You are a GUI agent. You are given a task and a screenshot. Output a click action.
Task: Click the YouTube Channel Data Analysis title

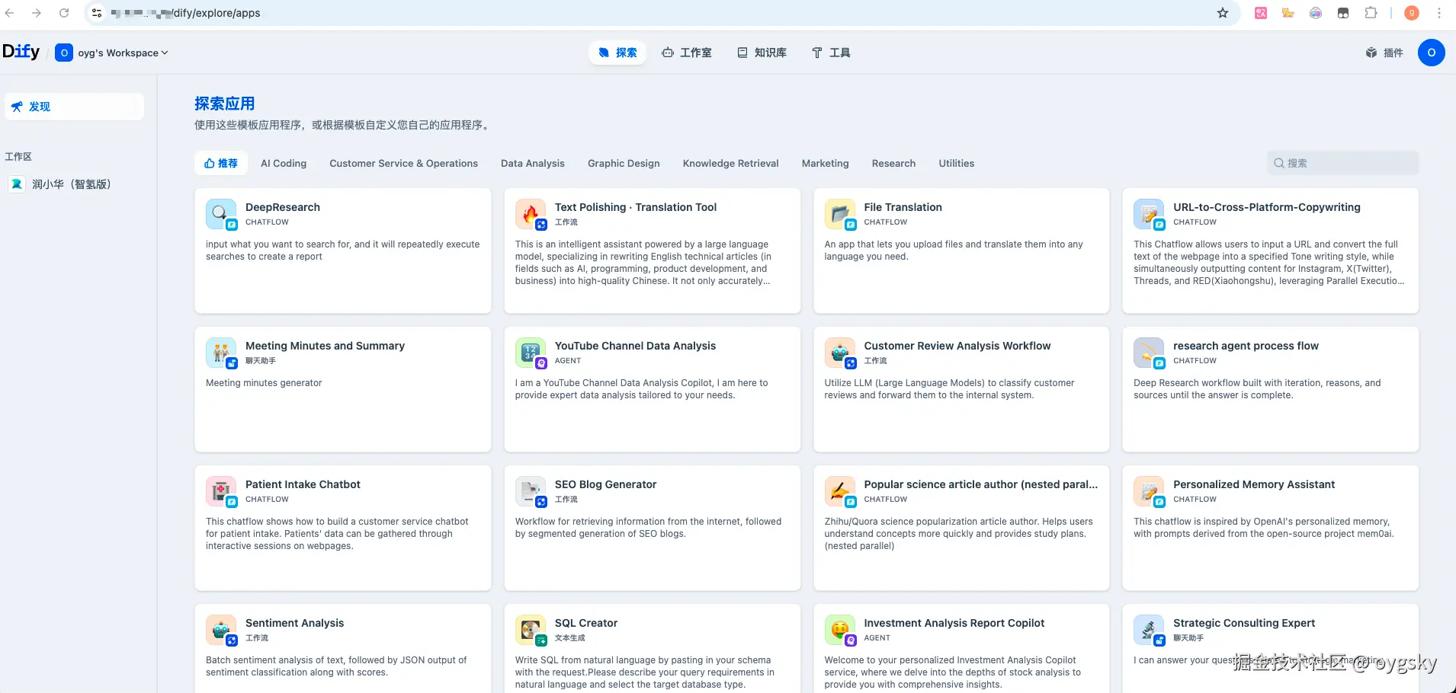tap(636, 346)
